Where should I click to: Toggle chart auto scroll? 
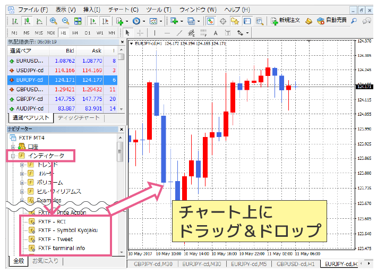click(x=93, y=21)
